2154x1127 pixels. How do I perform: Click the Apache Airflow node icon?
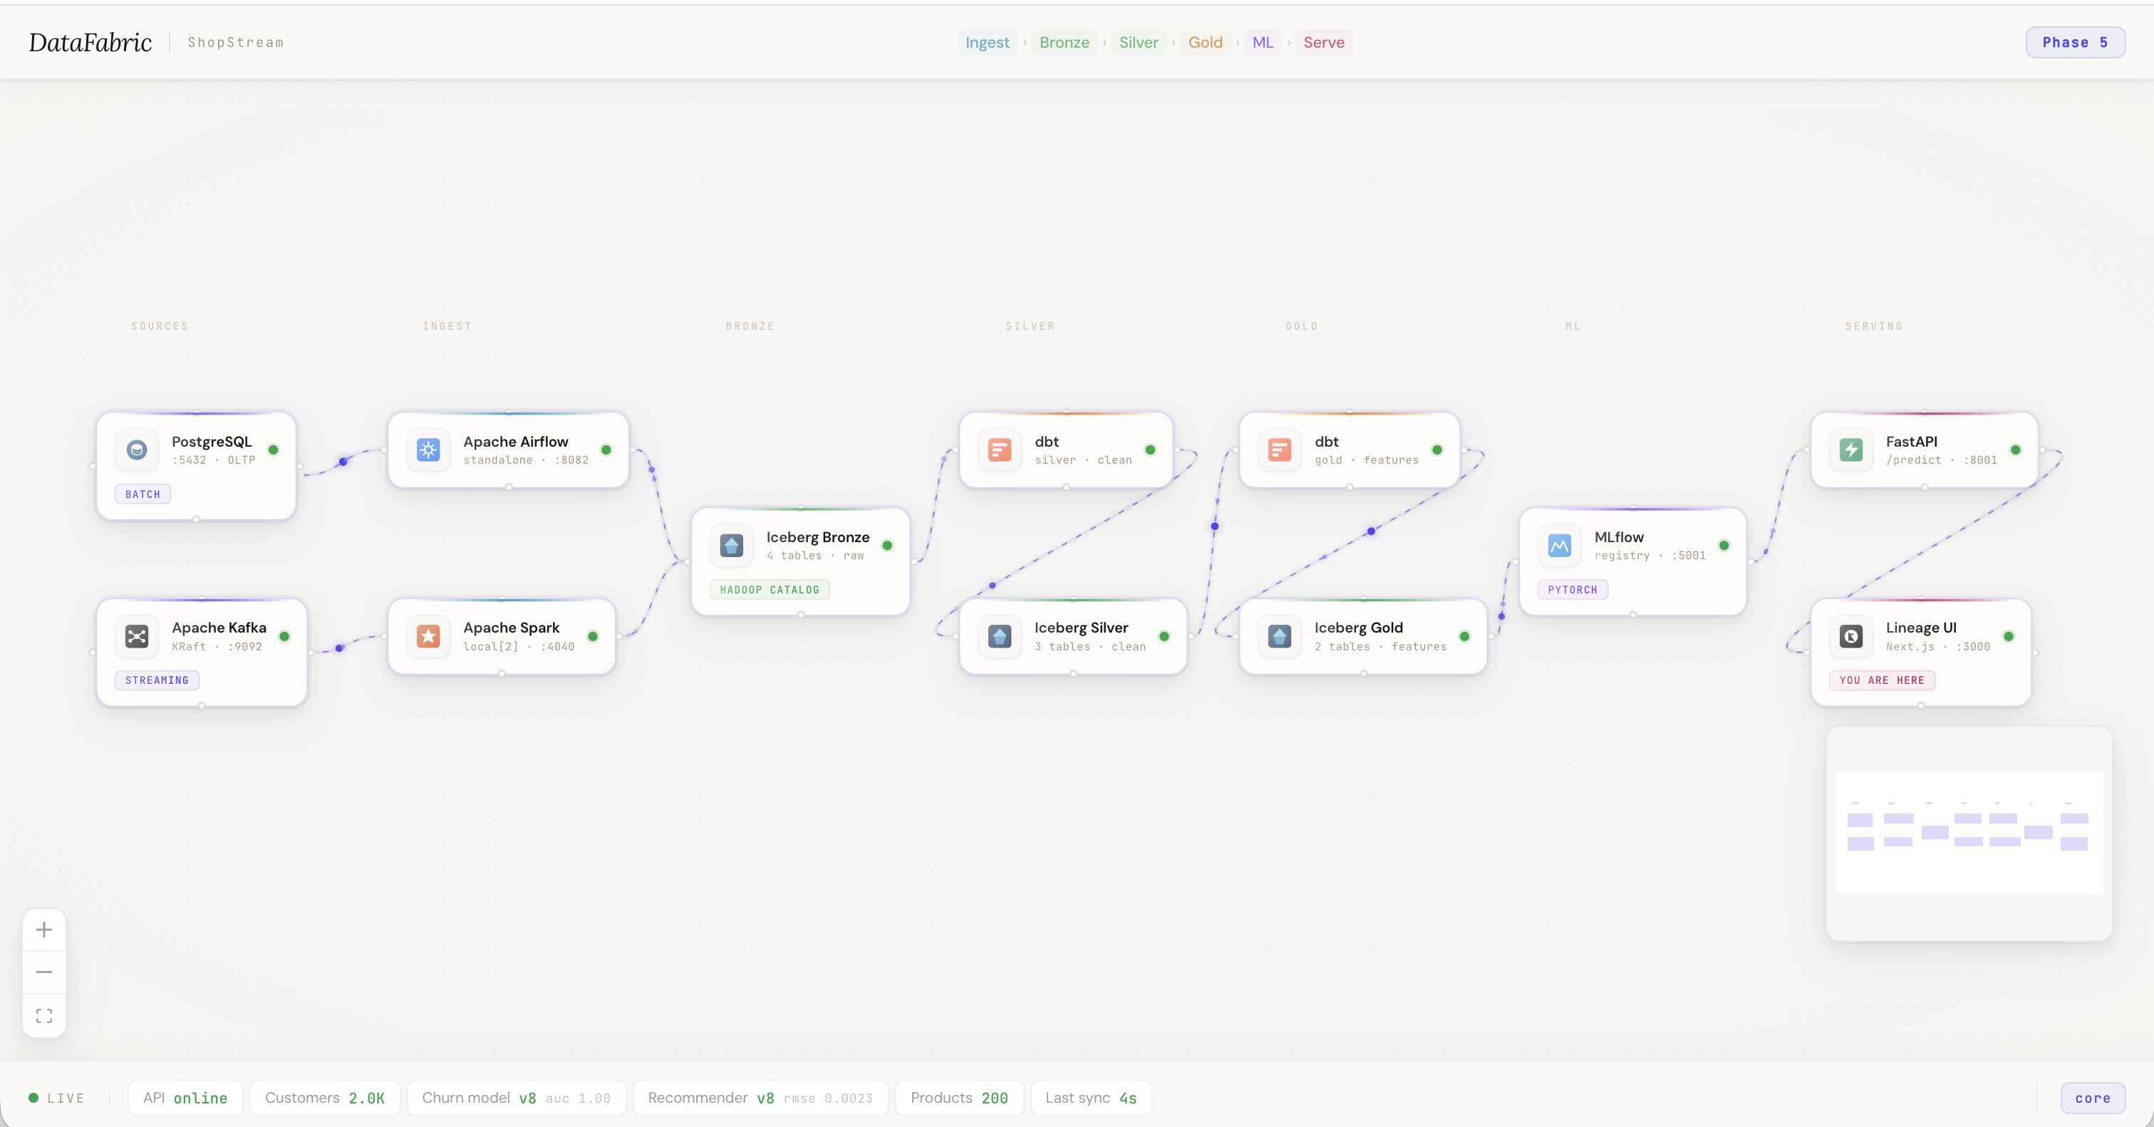pos(428,450)
